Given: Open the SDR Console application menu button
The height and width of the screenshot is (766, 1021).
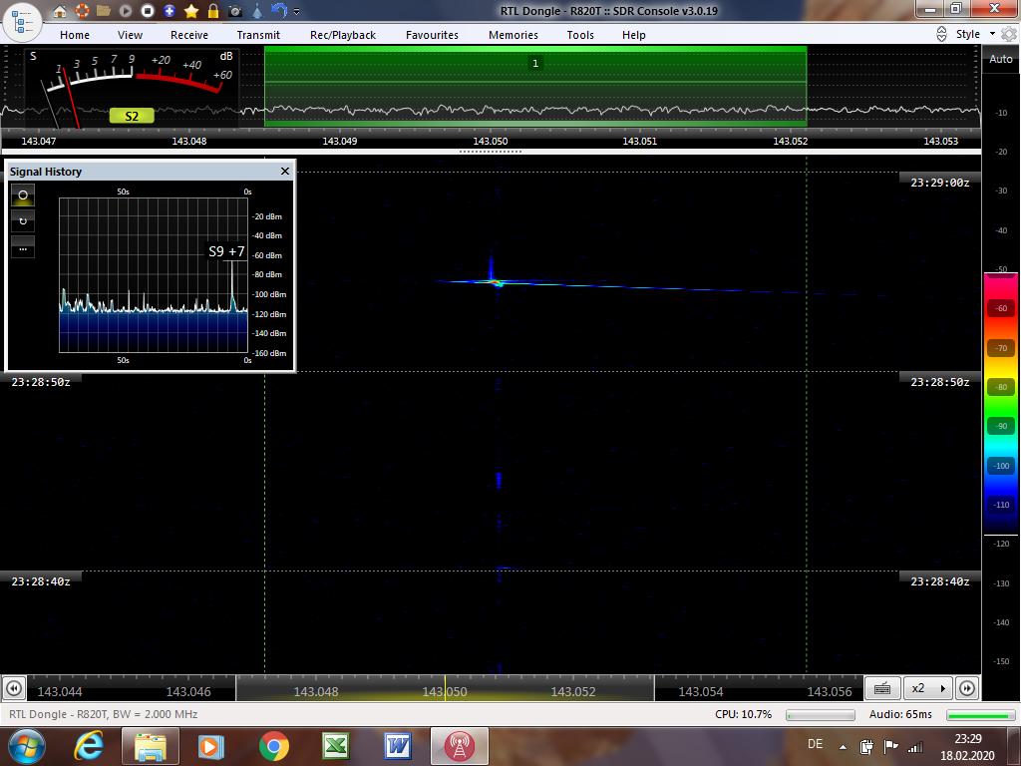Looking at the screenshot, I should (x=23, y=22).
